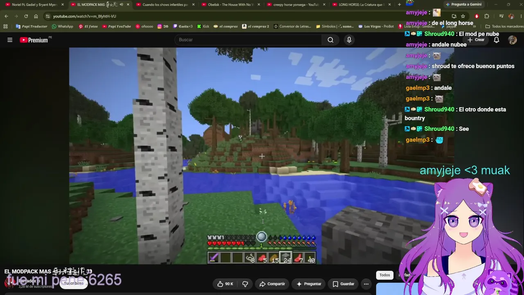The height and width of the screenshot is (295, 524).
Task: Open the browser extensions puzzle icon
Action: click(x=486, y=16)
